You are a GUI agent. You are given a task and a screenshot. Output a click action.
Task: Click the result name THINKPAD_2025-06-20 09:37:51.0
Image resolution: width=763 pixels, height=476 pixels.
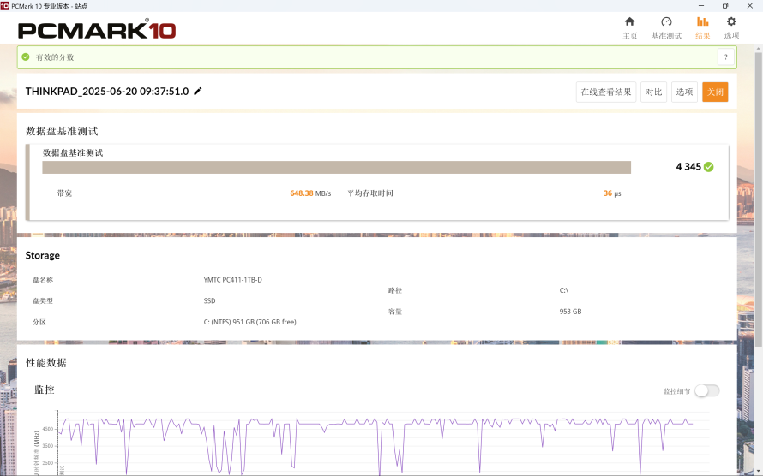click(x=107, y=92)
